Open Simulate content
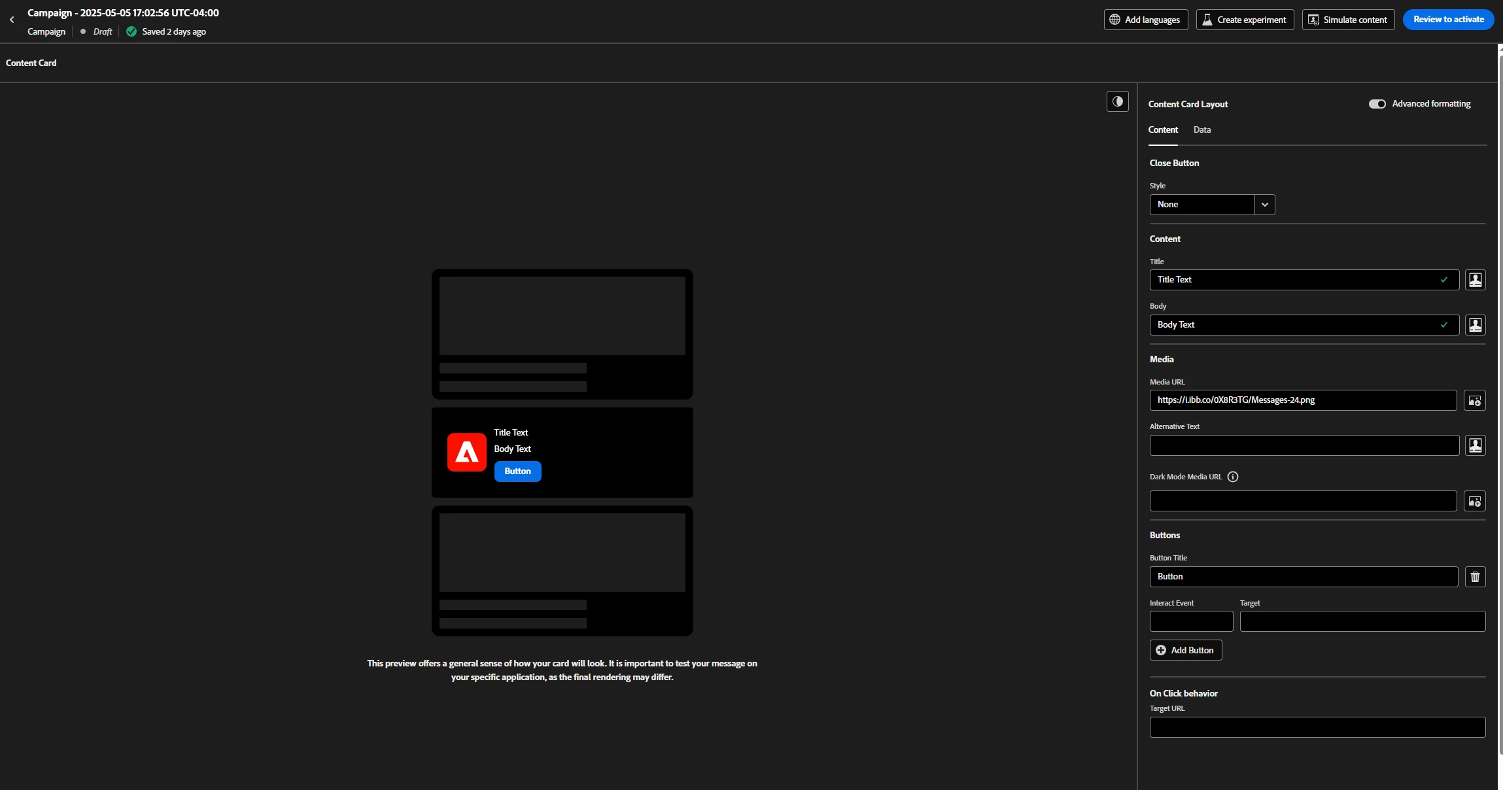The width and height of the screenshot is (1503, 790). [1348, 20]
